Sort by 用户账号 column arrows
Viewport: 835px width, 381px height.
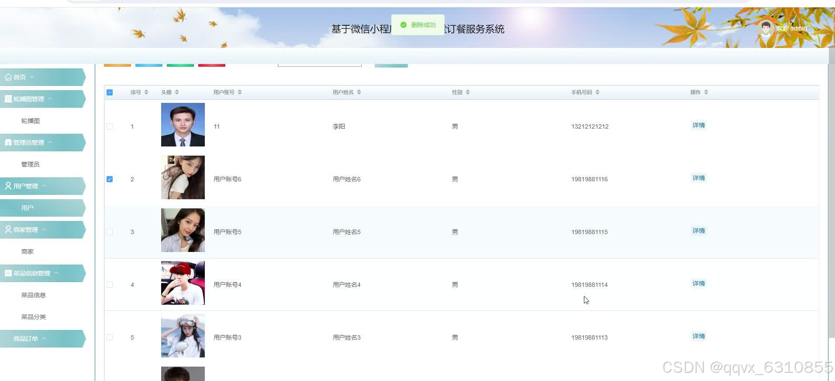pyautogui.click(x=240, y=92)
